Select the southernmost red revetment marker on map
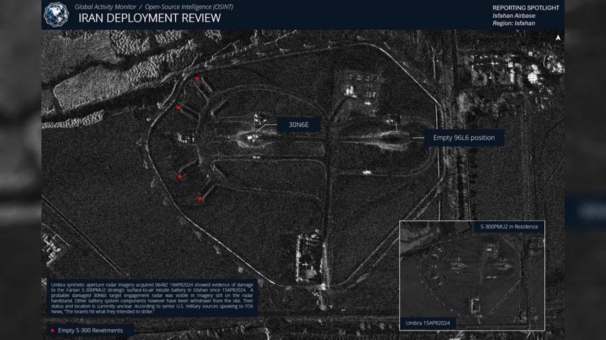 click(x=201, y=198)
